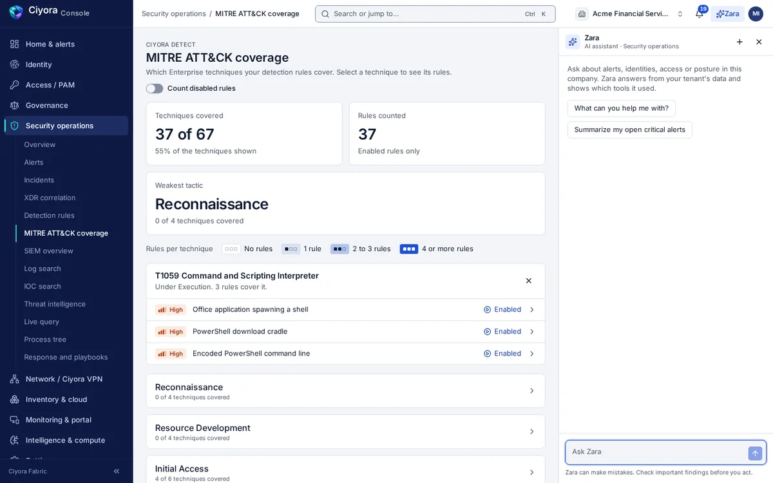Image resolution: width=773 pixels, height=483 pixels.
Task: Go to Alerts in the sidebar
Action: (33, 162)
